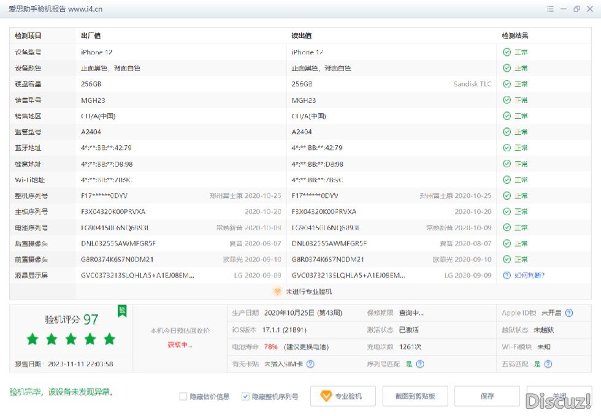Click the green check icon in 主板序列号 row

pos(507,211)
